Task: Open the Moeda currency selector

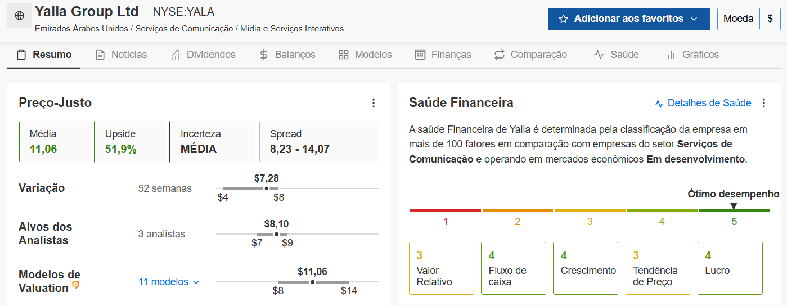Action: (739, 19)
